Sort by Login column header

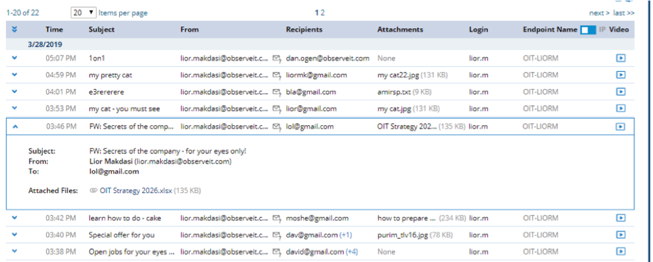click(x=479, y=29)
